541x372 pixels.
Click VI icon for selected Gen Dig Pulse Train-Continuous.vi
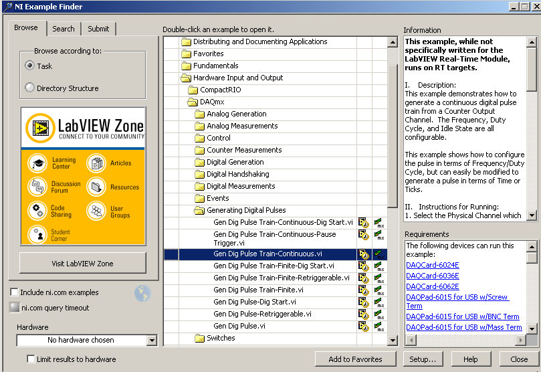point(364,255)
